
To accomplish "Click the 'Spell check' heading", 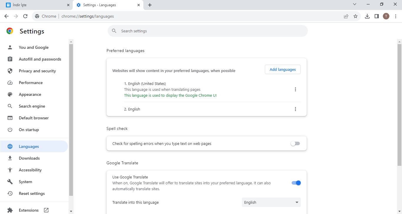I will (117, 128).
